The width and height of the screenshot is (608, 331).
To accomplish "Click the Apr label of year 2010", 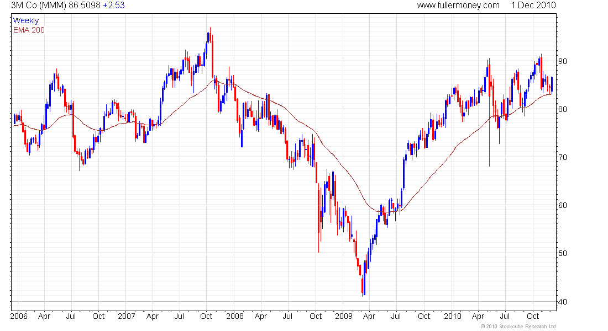I will coord(478,316).
